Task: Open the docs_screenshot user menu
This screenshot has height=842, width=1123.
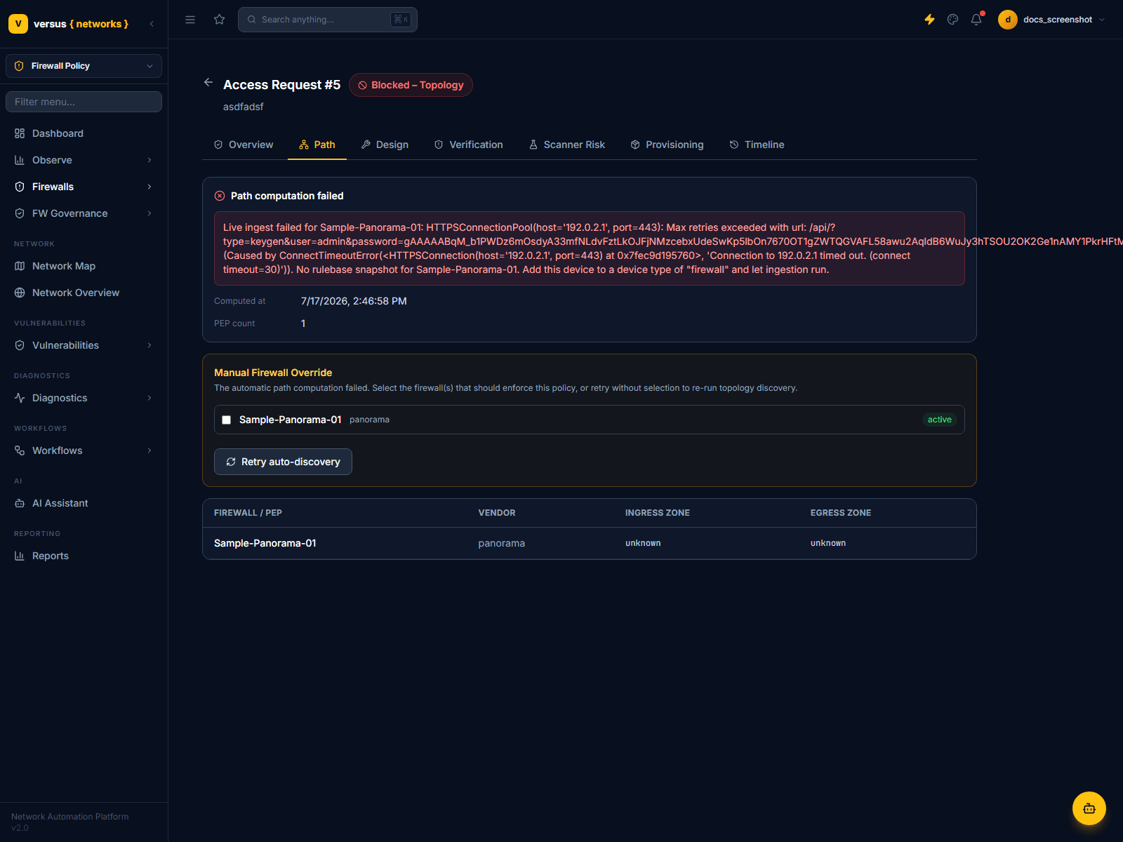Action: [1052, 20]
